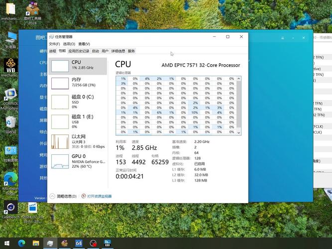
Task: Open the Microsoft Edge desktop shortcut
Action: tap(10, 183)
